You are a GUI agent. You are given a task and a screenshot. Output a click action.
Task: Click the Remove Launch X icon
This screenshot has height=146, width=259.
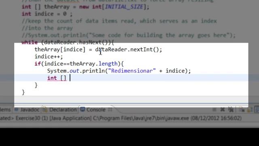(x=223, y=109)
